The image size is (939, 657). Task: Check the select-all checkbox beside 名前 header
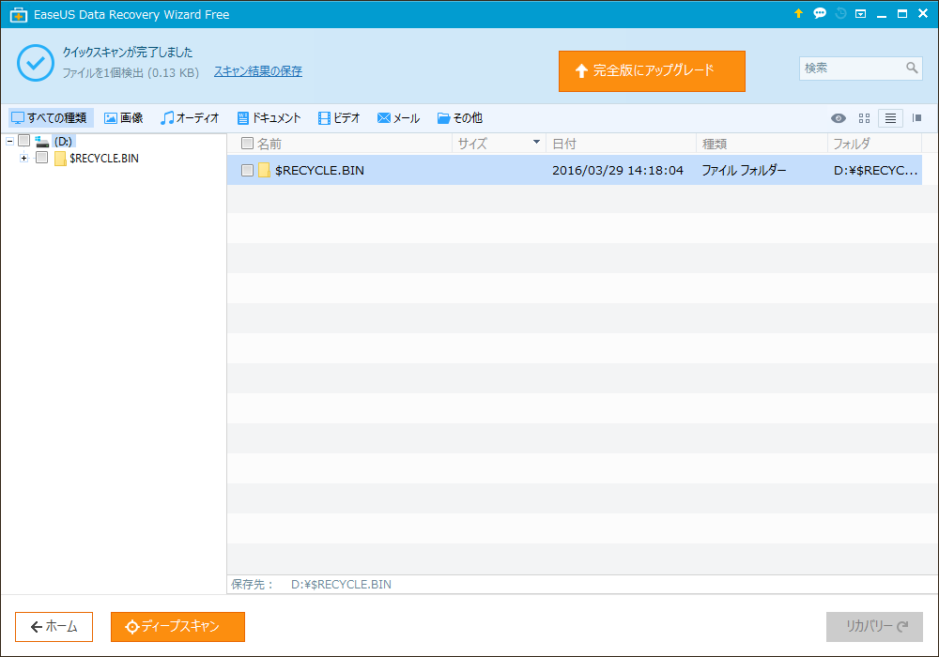click(x=247, y=143)
